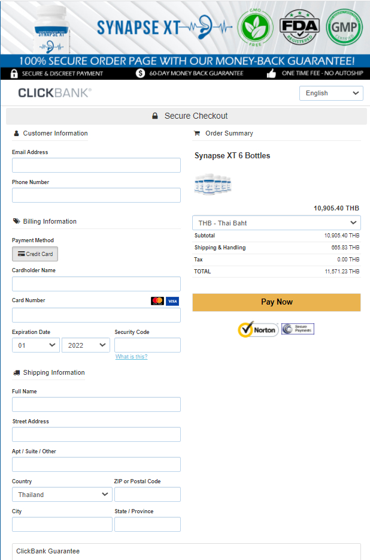Click the Synapse XT ear logo
The width and height of the screenshot is (370, 560).
[207, 27]
